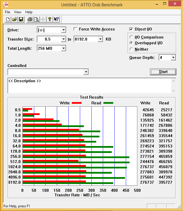Click inside the Description text box

[89, 86]
